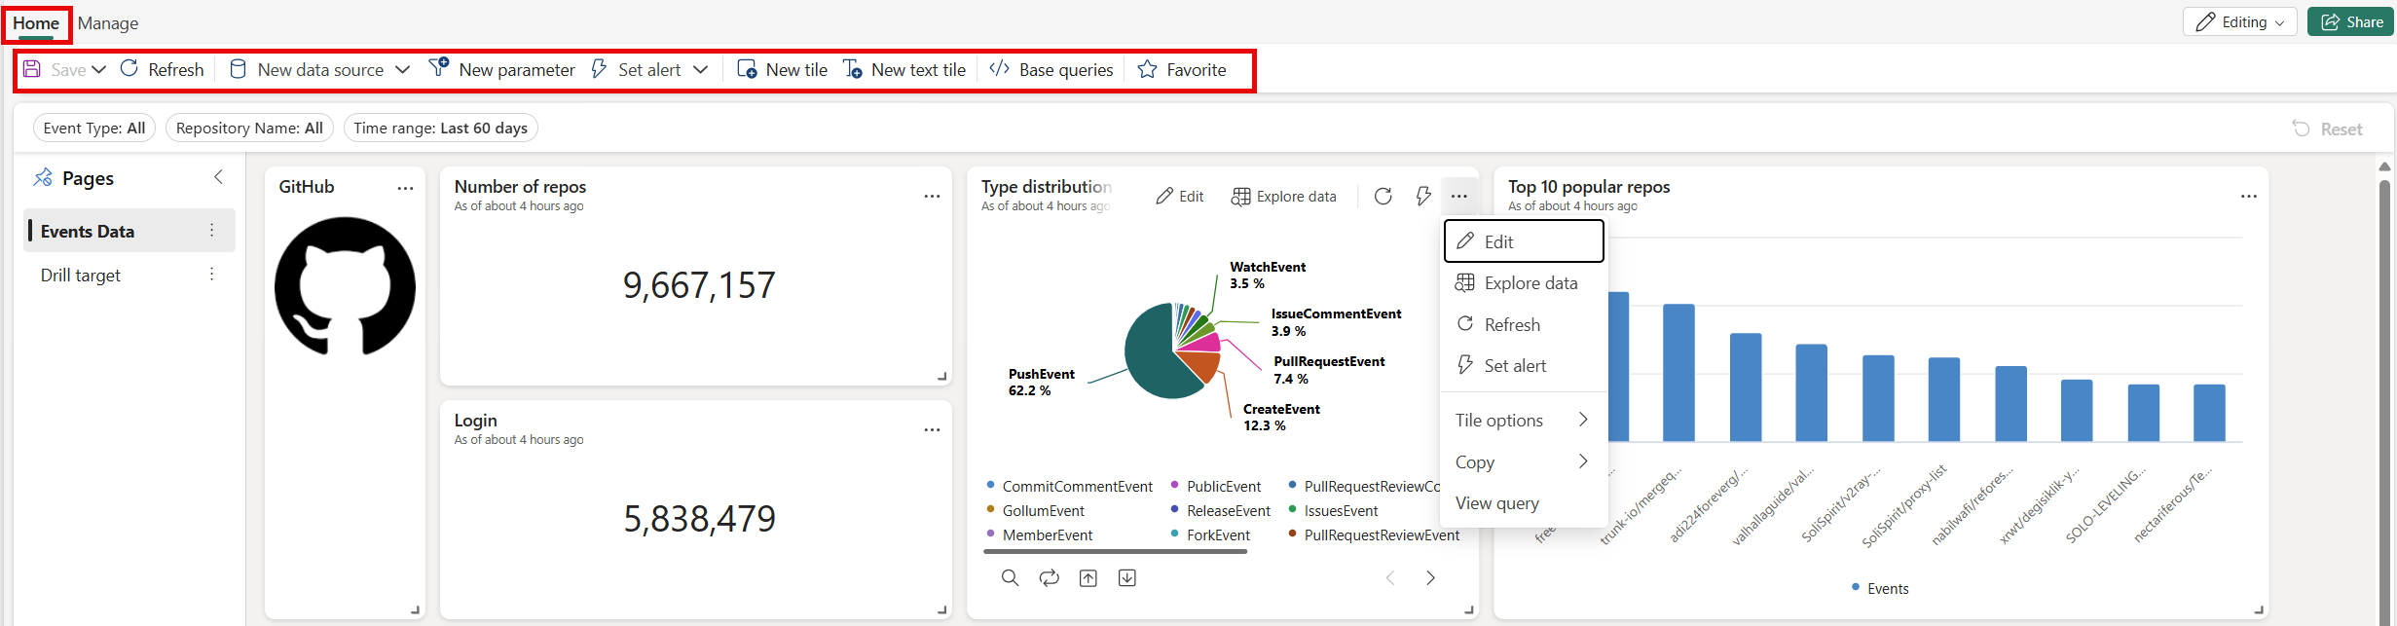2397x626 pixels.
Task: Choose View query from the context menu
Action: (x=1497, y=503)
